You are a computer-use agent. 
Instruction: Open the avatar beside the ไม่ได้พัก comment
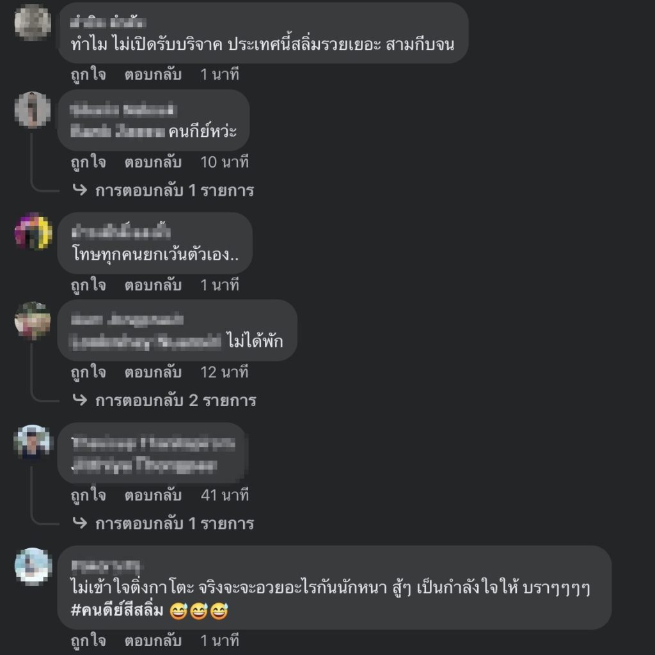[x=33, y=320]
